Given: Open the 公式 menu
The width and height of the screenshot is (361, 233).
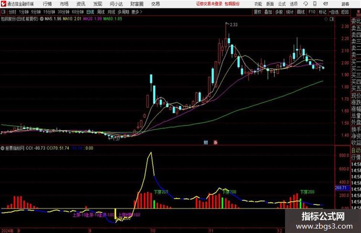Looking at the screenshot, I should pos(282,4).
